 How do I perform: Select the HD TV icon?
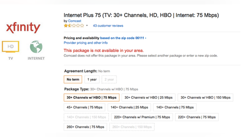10,47
